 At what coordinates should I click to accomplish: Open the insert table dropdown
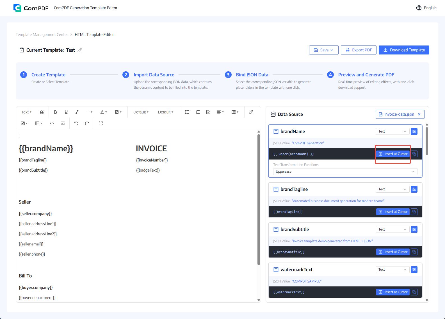[x=38, y=123]
